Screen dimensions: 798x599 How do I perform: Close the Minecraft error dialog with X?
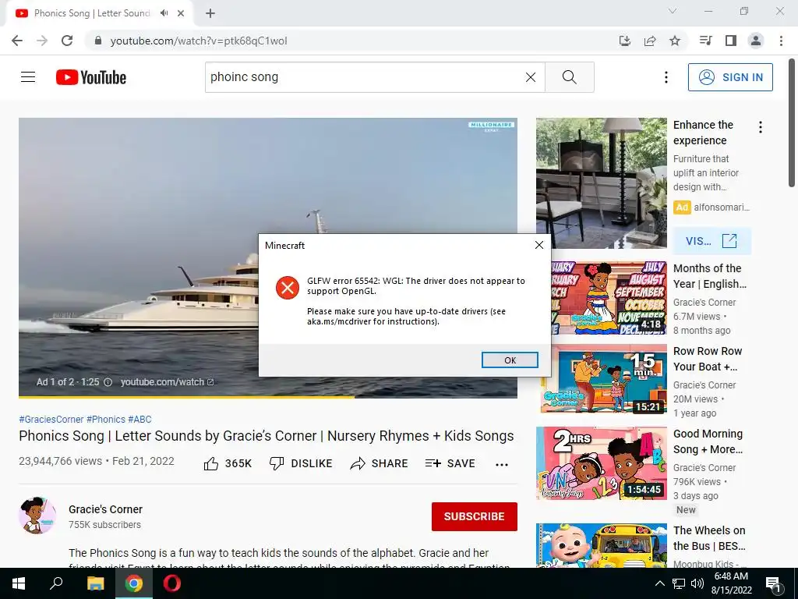pos(539,245)
